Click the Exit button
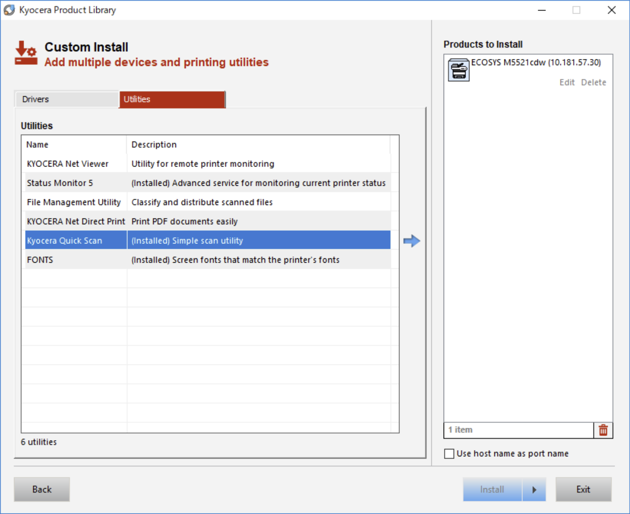 (x=583, y=490)
